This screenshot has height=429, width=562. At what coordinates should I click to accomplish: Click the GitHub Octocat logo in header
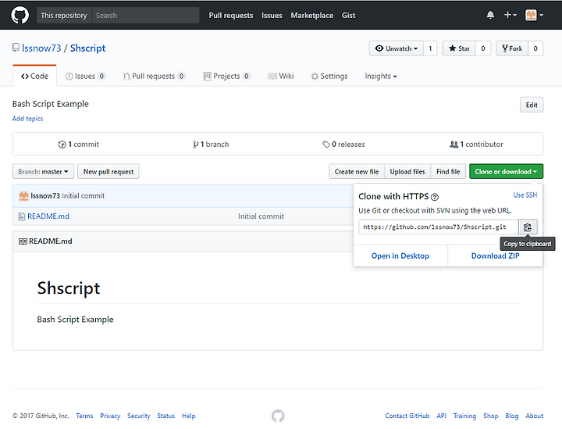tap(20, 16)
